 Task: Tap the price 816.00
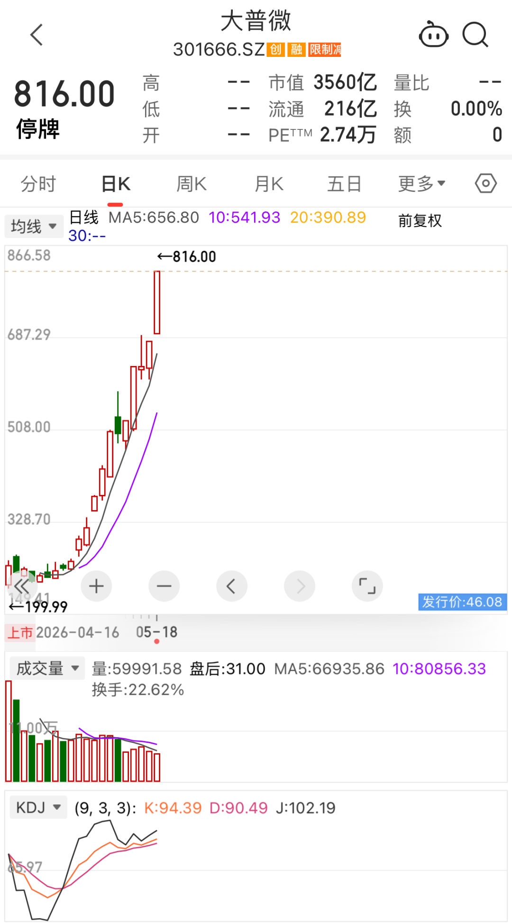click(x=64, y=94)
